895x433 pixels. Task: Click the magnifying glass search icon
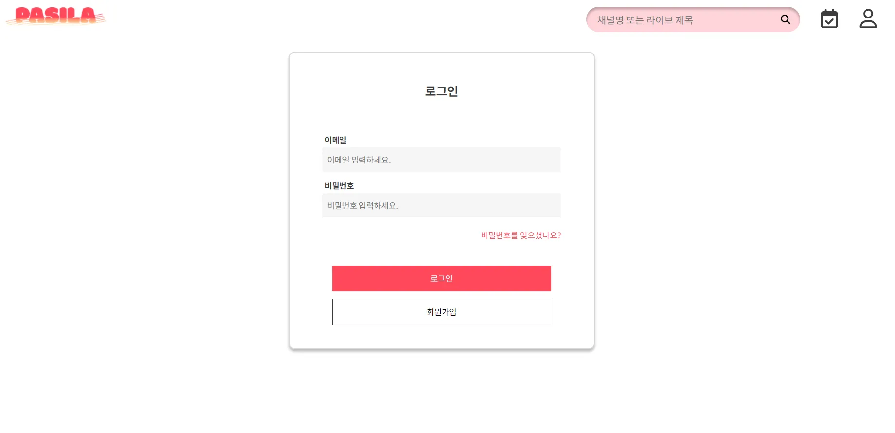(x=785, y=19)
